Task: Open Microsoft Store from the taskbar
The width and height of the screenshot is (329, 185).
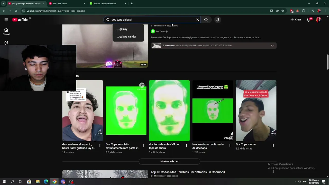Action: pos(29,182)
